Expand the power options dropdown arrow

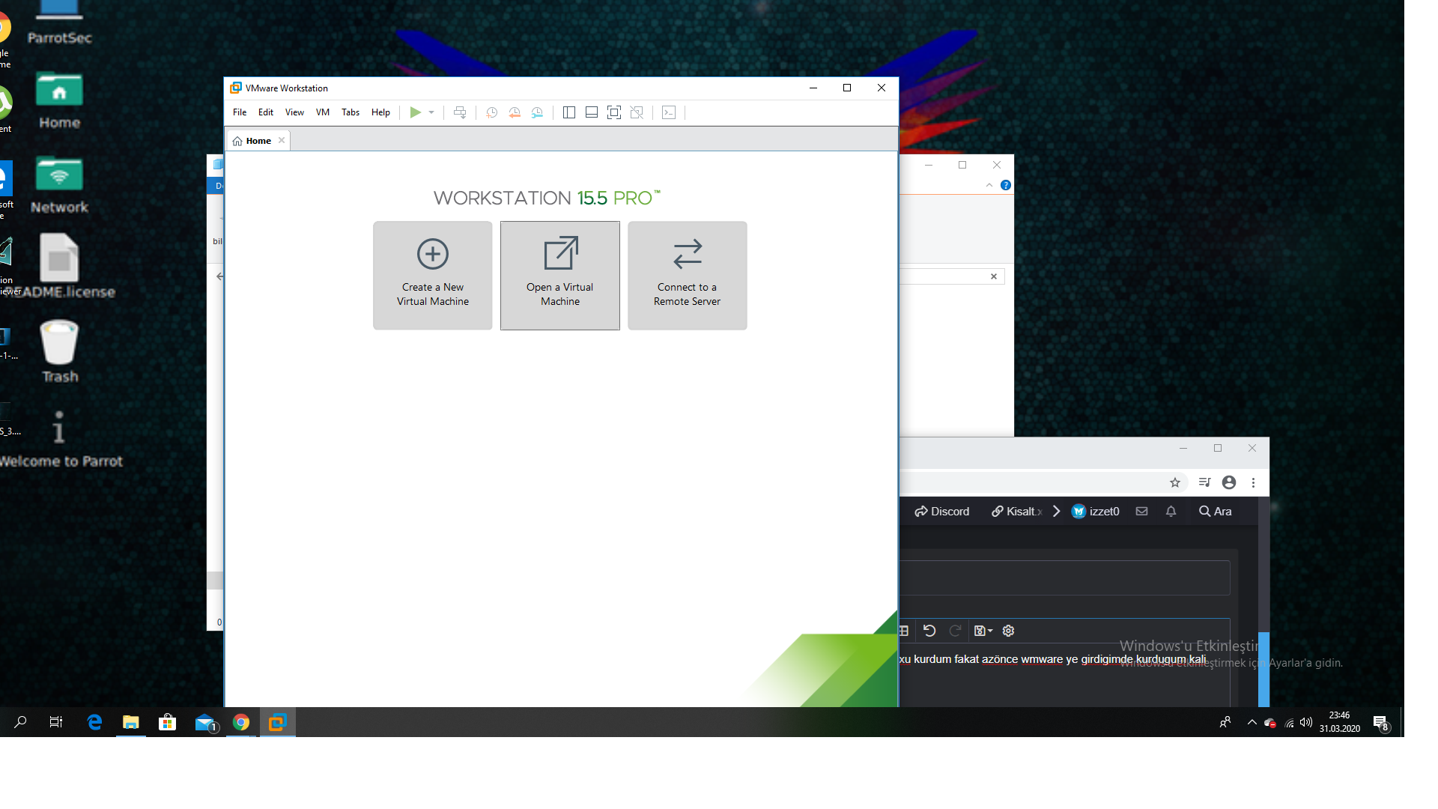431,112
